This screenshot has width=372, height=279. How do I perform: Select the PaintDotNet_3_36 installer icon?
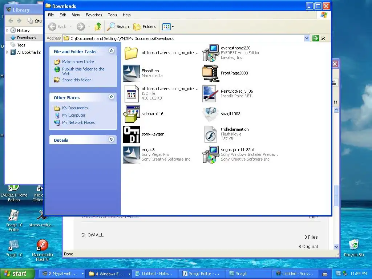tap(210, 93)
